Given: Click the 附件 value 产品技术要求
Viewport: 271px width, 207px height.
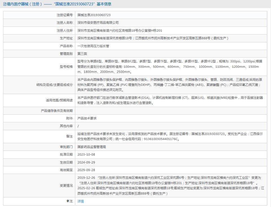Looking at the screenshot, I should (87, 118).
